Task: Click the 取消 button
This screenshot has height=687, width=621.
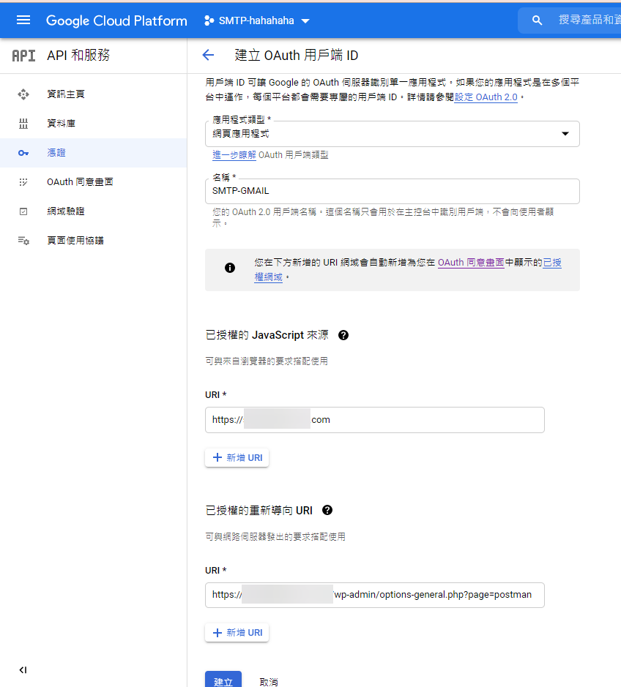Action: click(x=269, y=682)
